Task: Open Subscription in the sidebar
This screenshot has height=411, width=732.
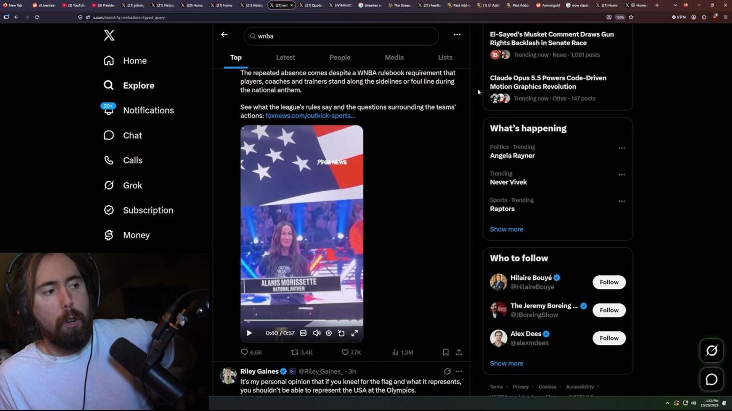Action: coord(138,210)
